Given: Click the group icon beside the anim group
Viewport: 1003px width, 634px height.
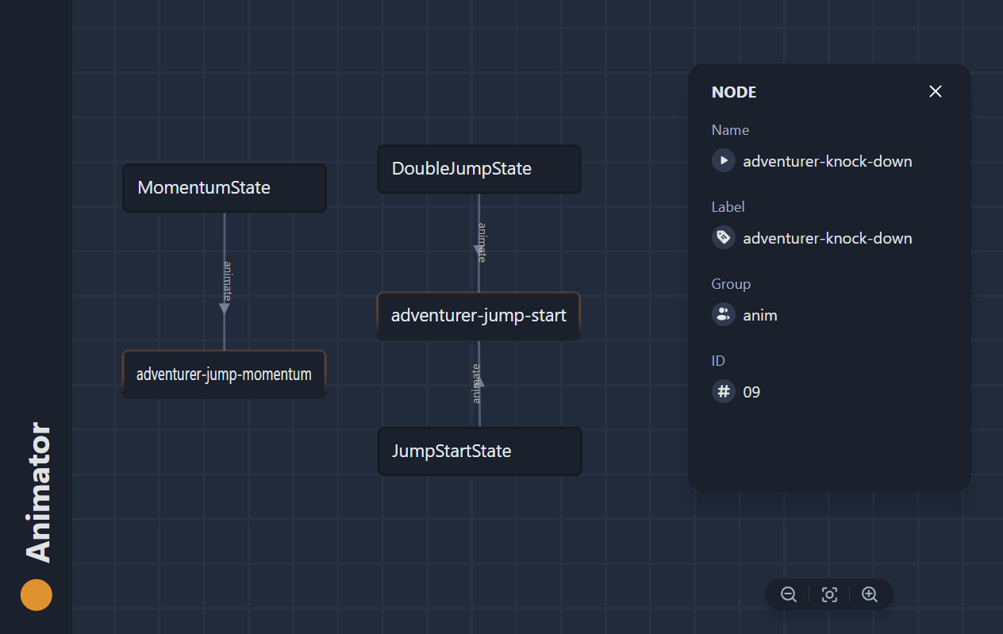Looking at the screenshot, I should [x=723, y=314].
